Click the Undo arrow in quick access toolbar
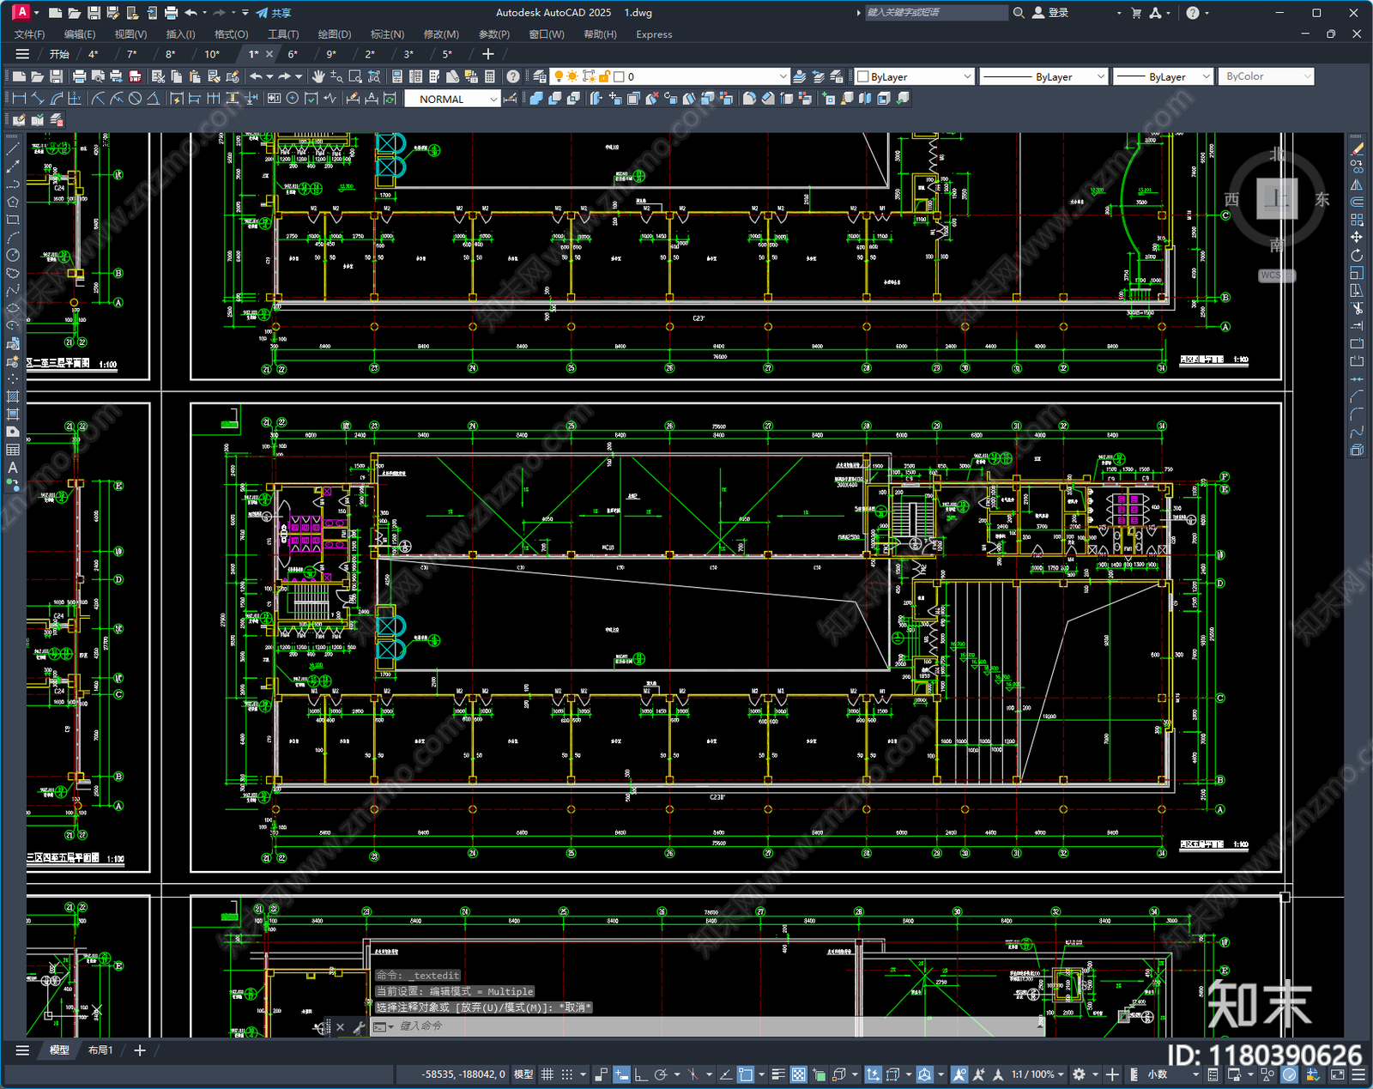The width and height of the screenshot is (1373, 1089). point(191,13)
